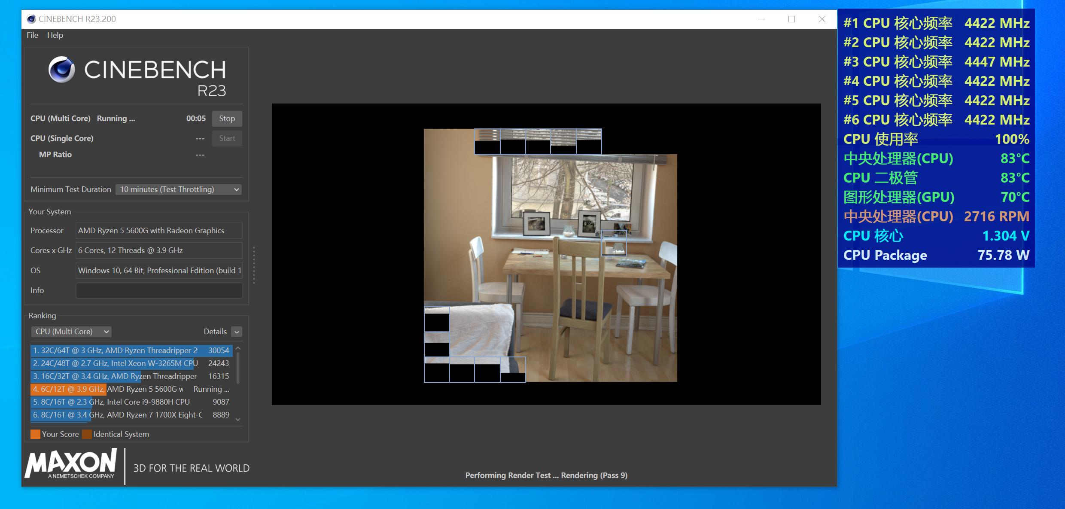Open the CPU (Multi Core) ranking dropdown
1065x509 pixels.
pos(71,332)
